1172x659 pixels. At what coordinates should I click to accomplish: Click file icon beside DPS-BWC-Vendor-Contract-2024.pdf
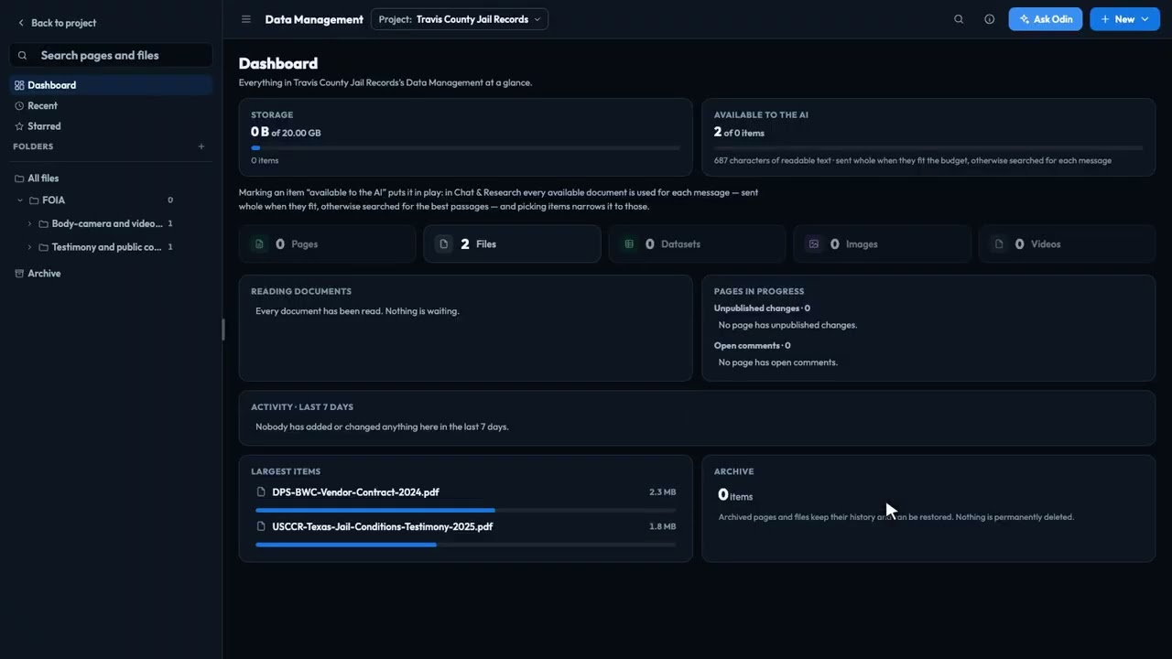tap(261, 492)
